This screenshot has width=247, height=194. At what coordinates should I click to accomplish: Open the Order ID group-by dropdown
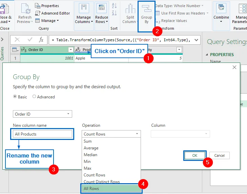pos(42,114)
